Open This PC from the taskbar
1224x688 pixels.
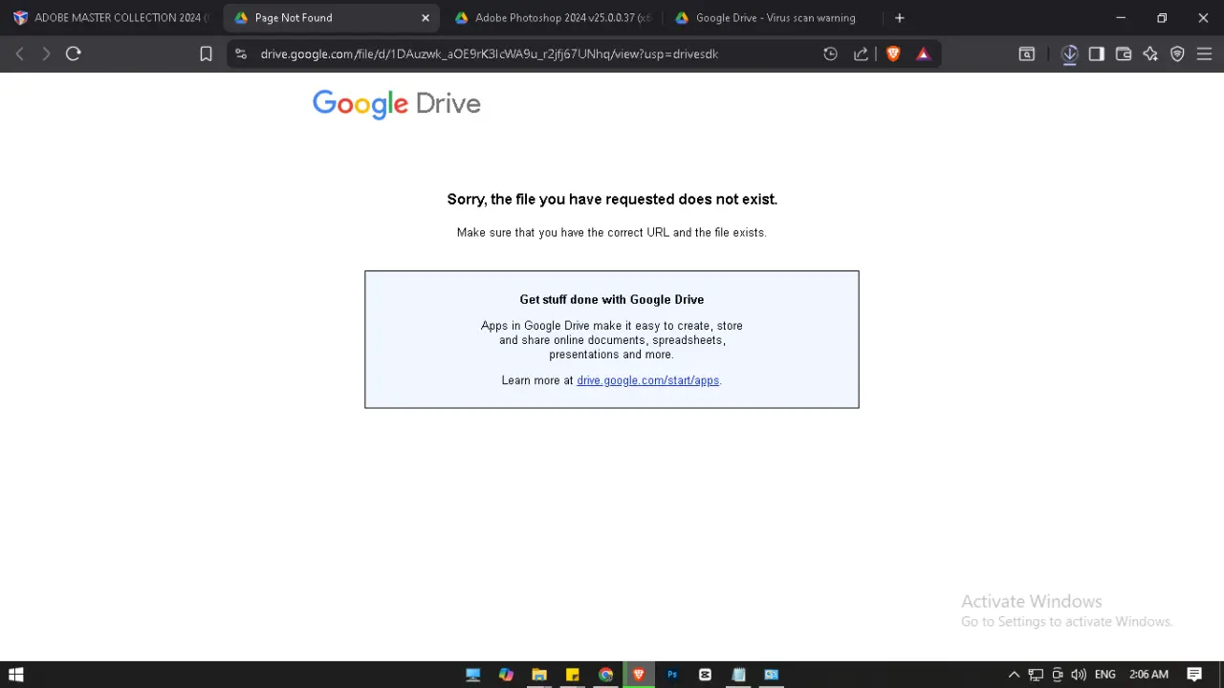(472, 675)
